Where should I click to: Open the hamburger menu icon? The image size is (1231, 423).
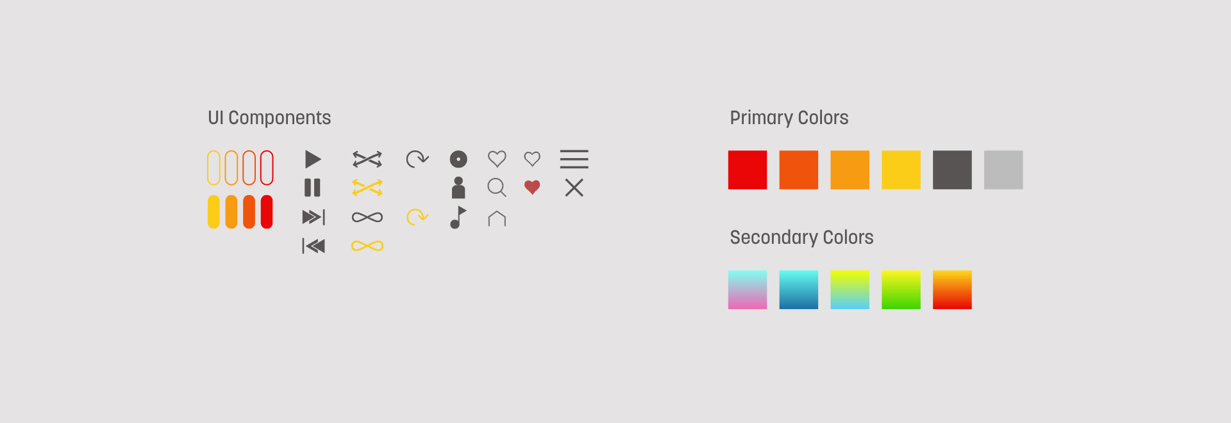point(574,159)
